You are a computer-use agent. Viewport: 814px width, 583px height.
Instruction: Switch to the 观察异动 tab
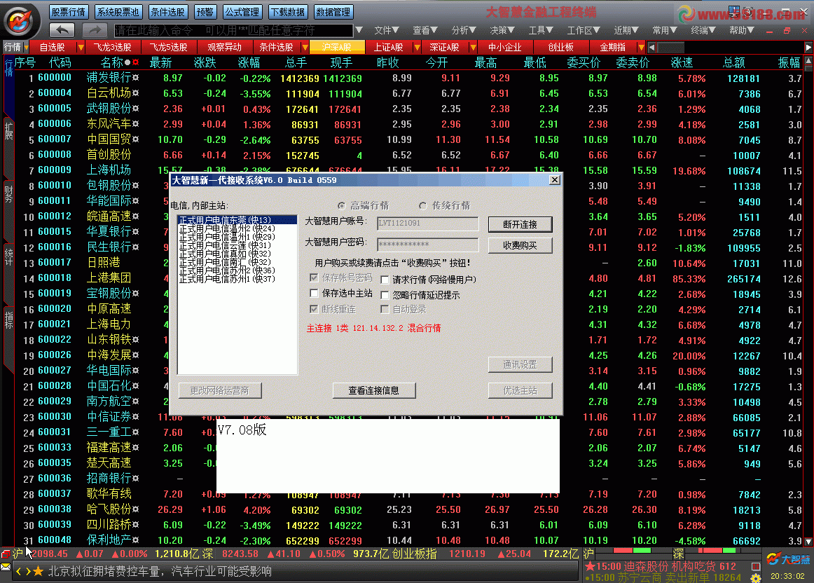224,47
